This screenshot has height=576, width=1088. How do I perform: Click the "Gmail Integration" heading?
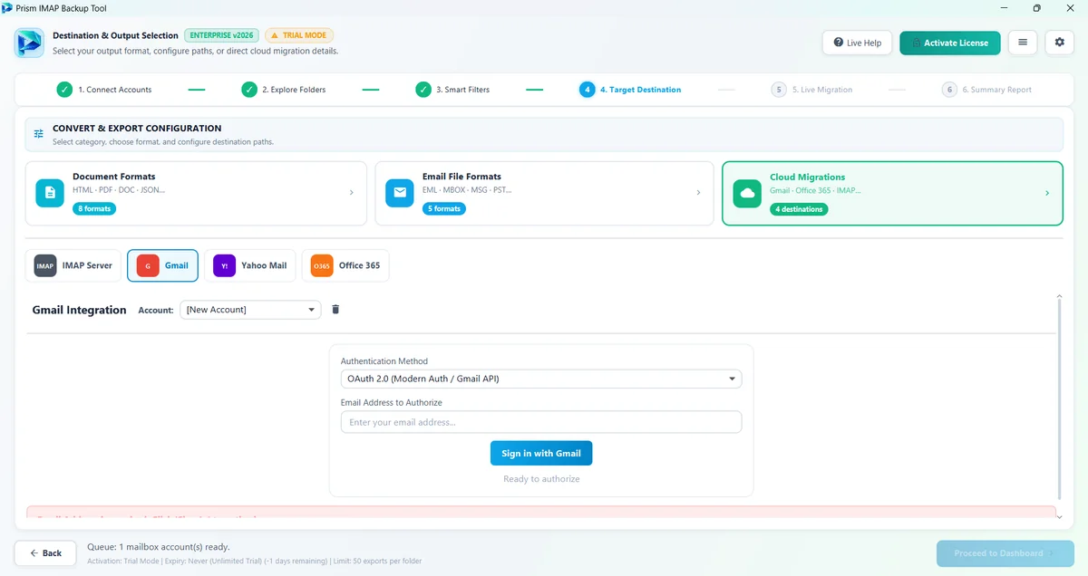(x=80, y=310)
